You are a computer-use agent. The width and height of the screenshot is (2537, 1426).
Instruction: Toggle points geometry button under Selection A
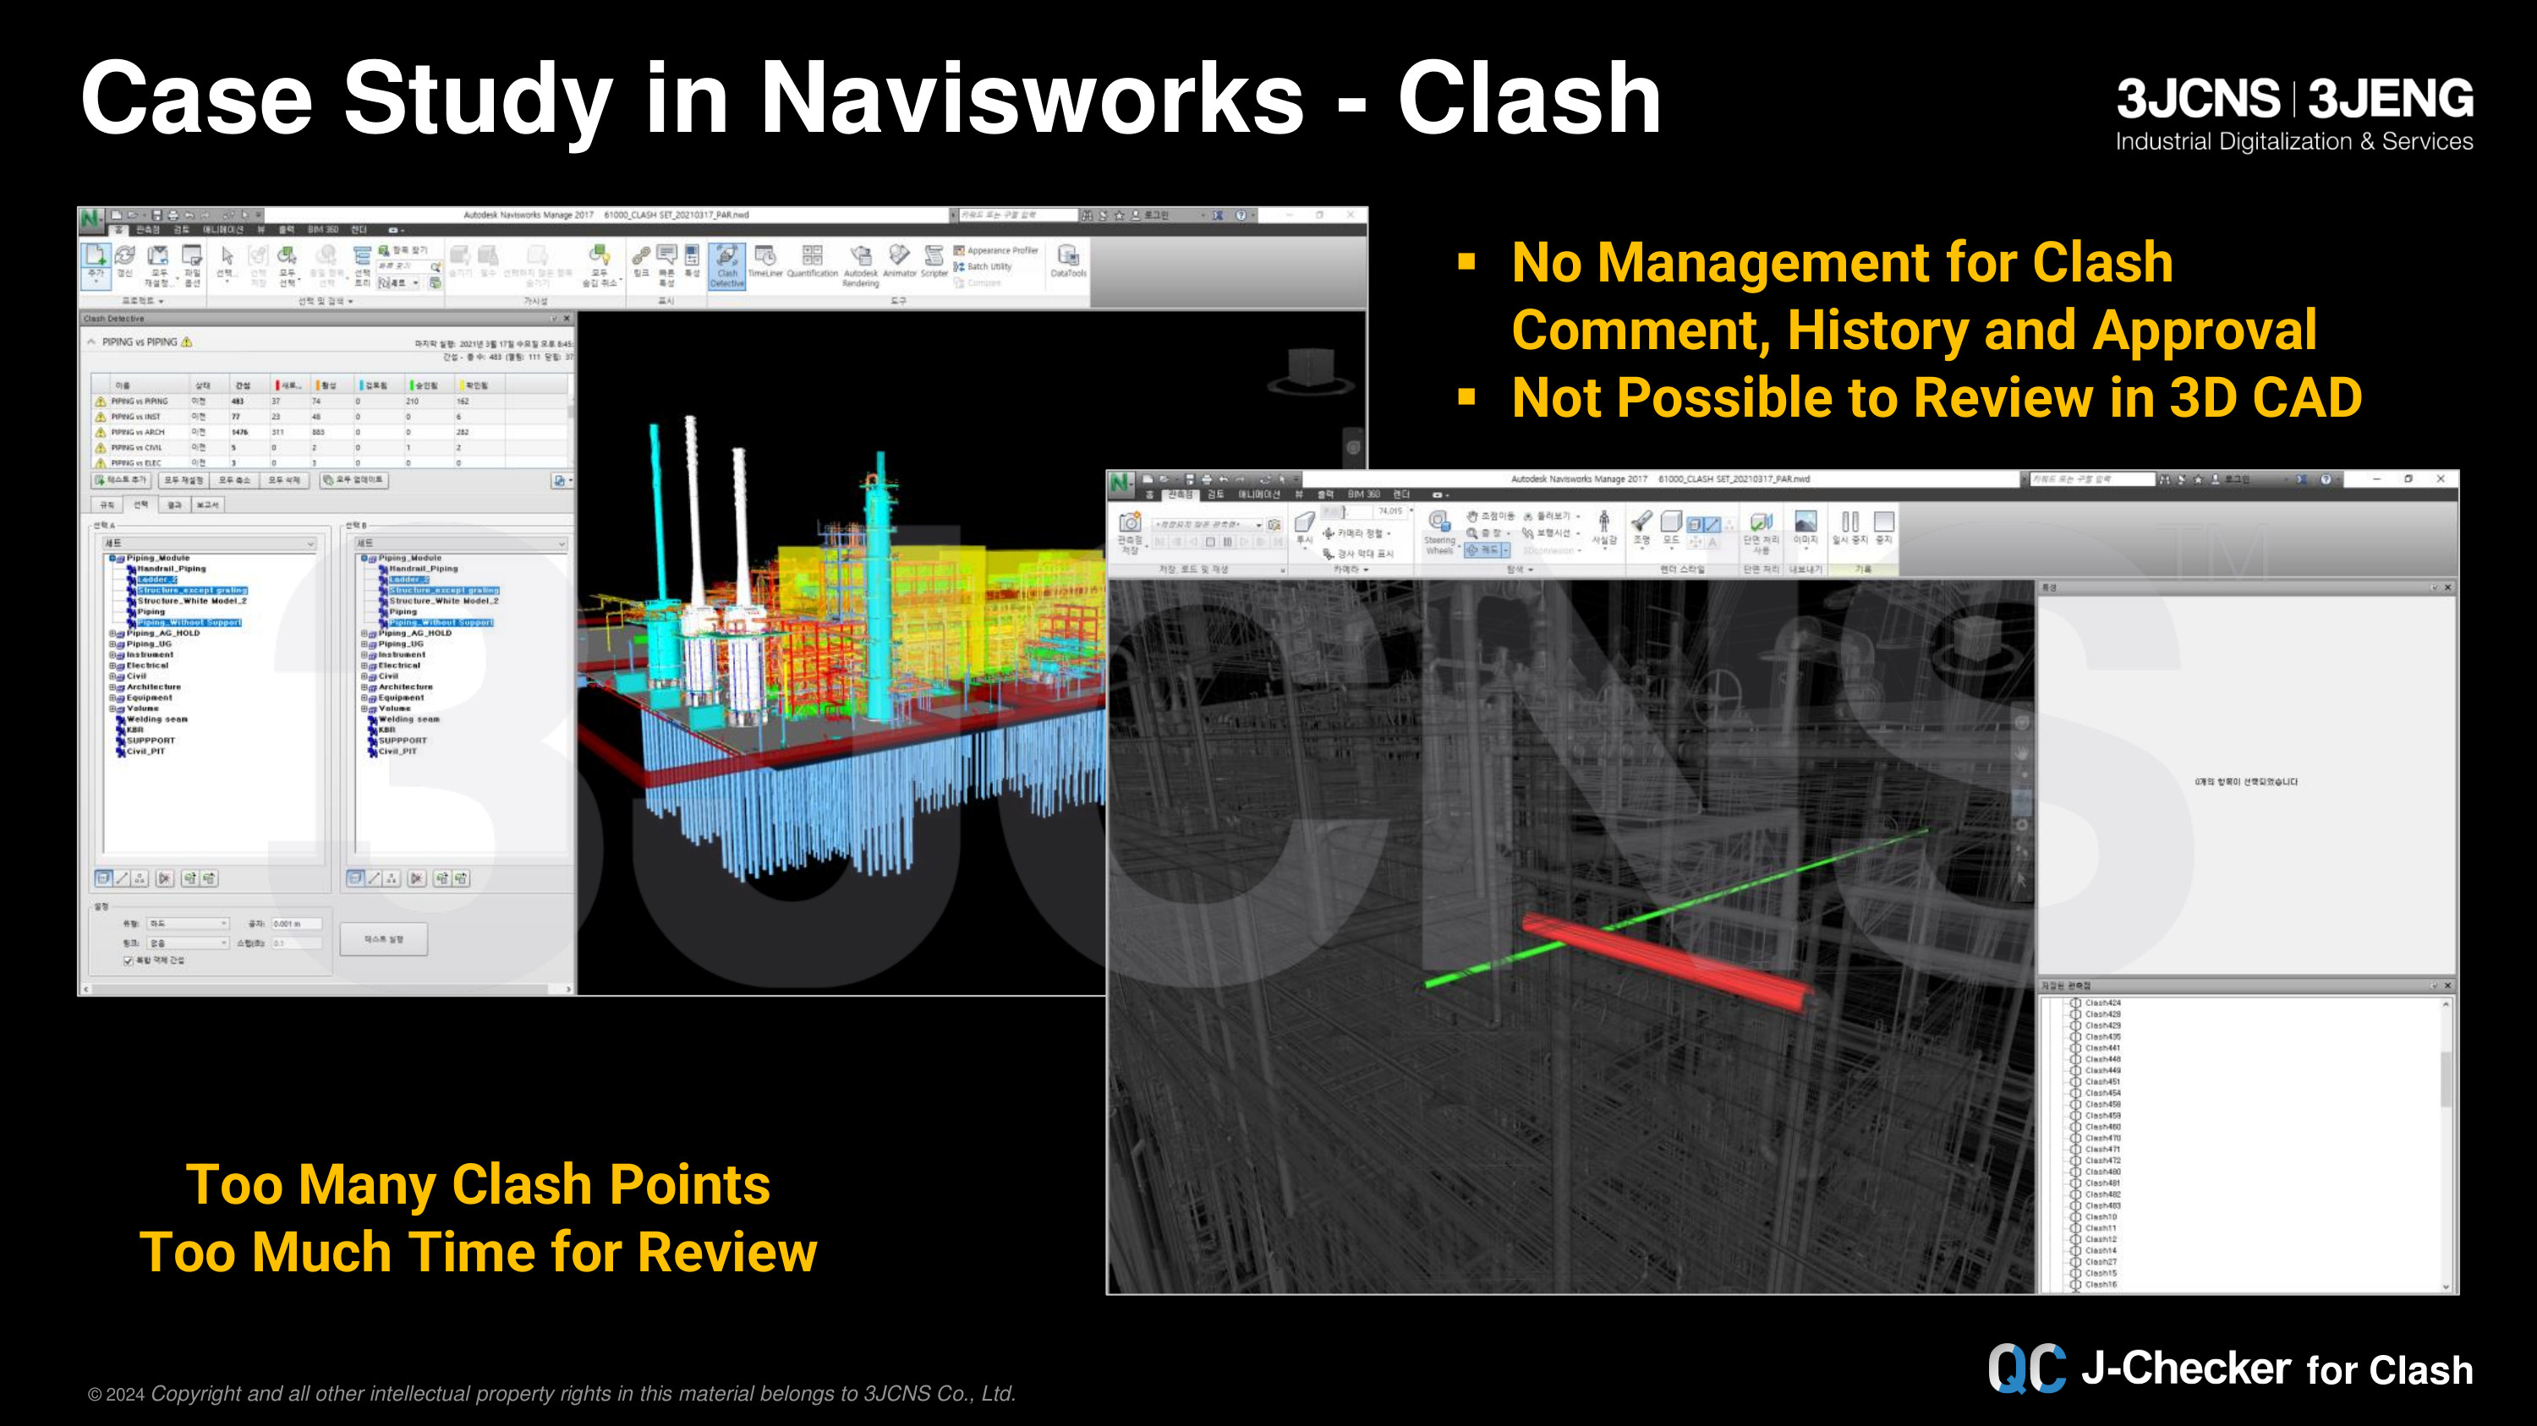140,878
